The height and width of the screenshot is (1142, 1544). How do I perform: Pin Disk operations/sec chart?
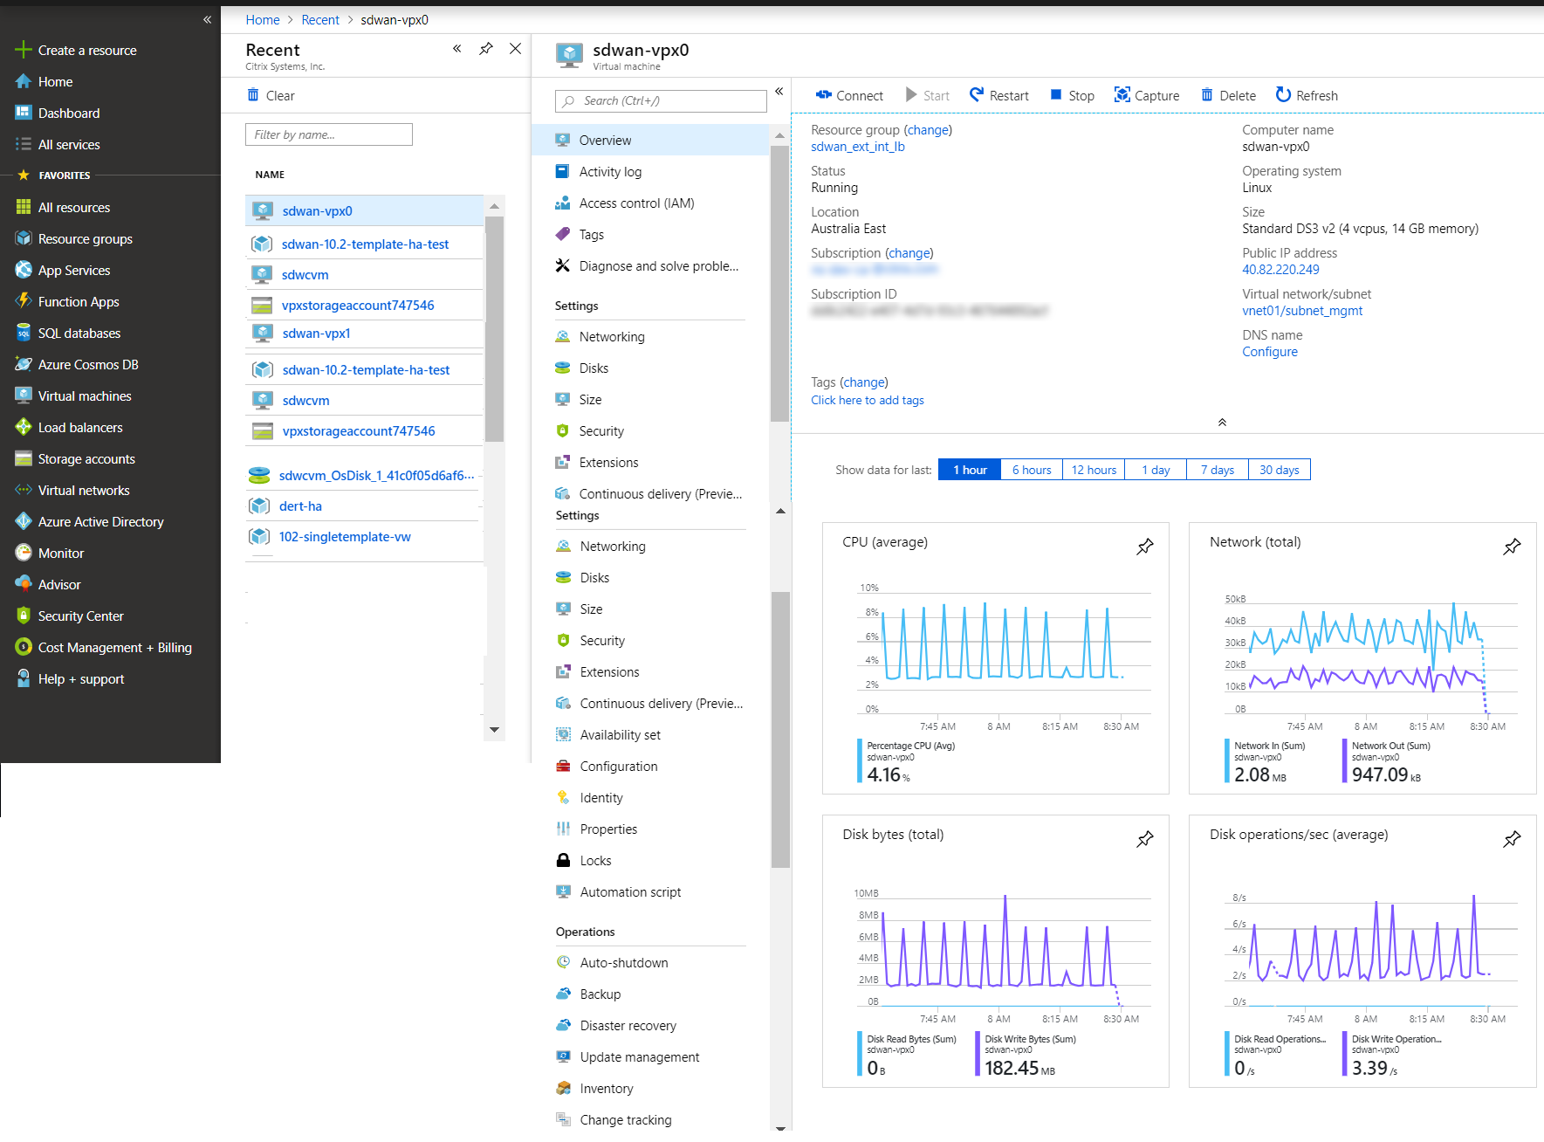coord(1512,839)
